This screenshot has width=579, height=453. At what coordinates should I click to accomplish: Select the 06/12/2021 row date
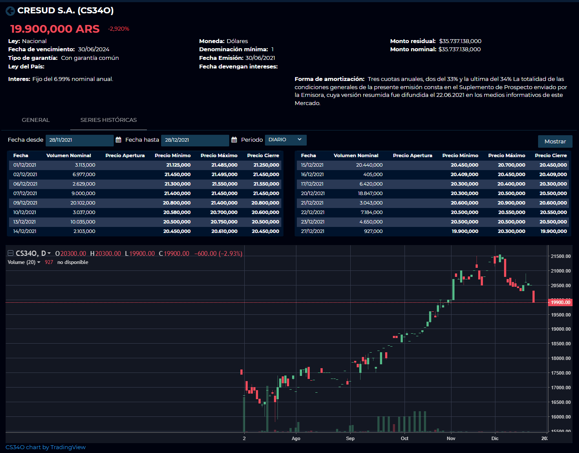[25, 184]
